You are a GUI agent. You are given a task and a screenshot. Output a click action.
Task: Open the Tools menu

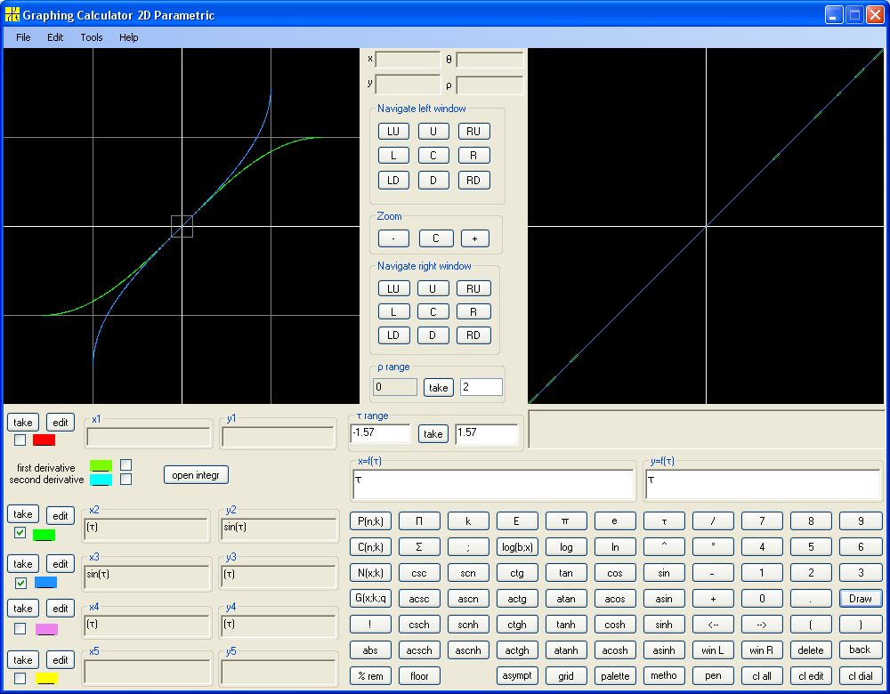click(92, 37)
